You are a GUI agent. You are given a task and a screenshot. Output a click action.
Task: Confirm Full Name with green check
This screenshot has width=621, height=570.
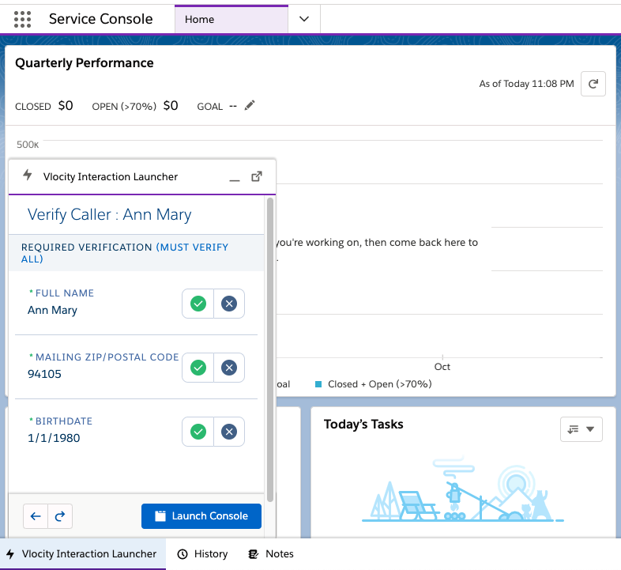[198, 304]
